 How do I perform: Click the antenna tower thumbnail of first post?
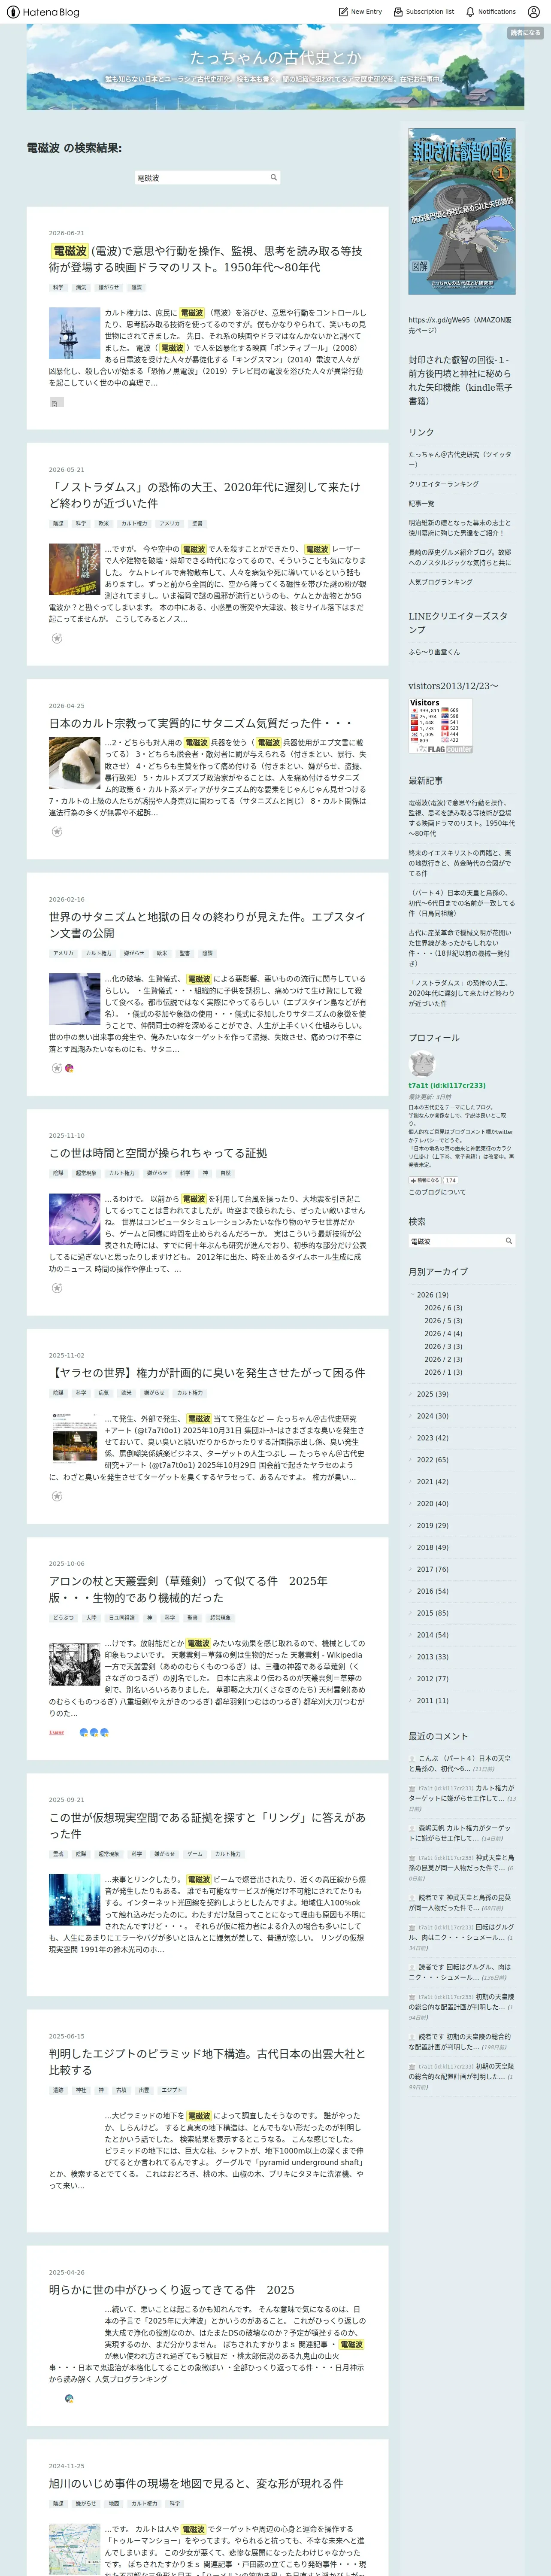[x=75, y=333]
